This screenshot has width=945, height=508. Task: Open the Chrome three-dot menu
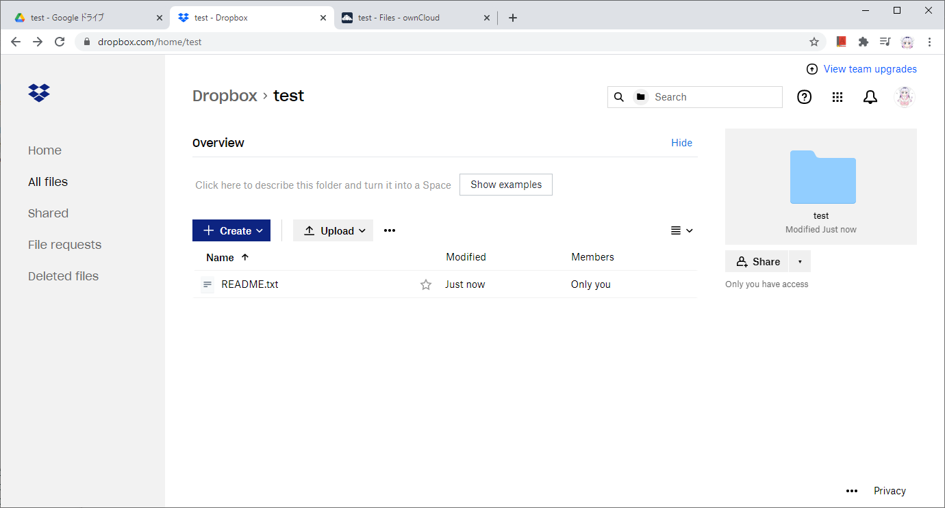929,42
